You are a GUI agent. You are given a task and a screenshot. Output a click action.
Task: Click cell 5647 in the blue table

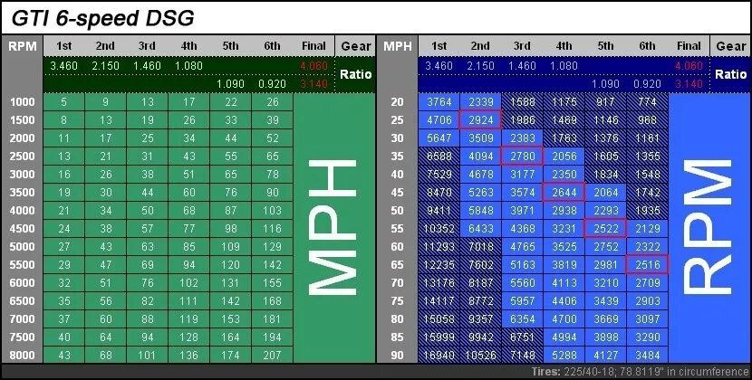tap(439, 138)
